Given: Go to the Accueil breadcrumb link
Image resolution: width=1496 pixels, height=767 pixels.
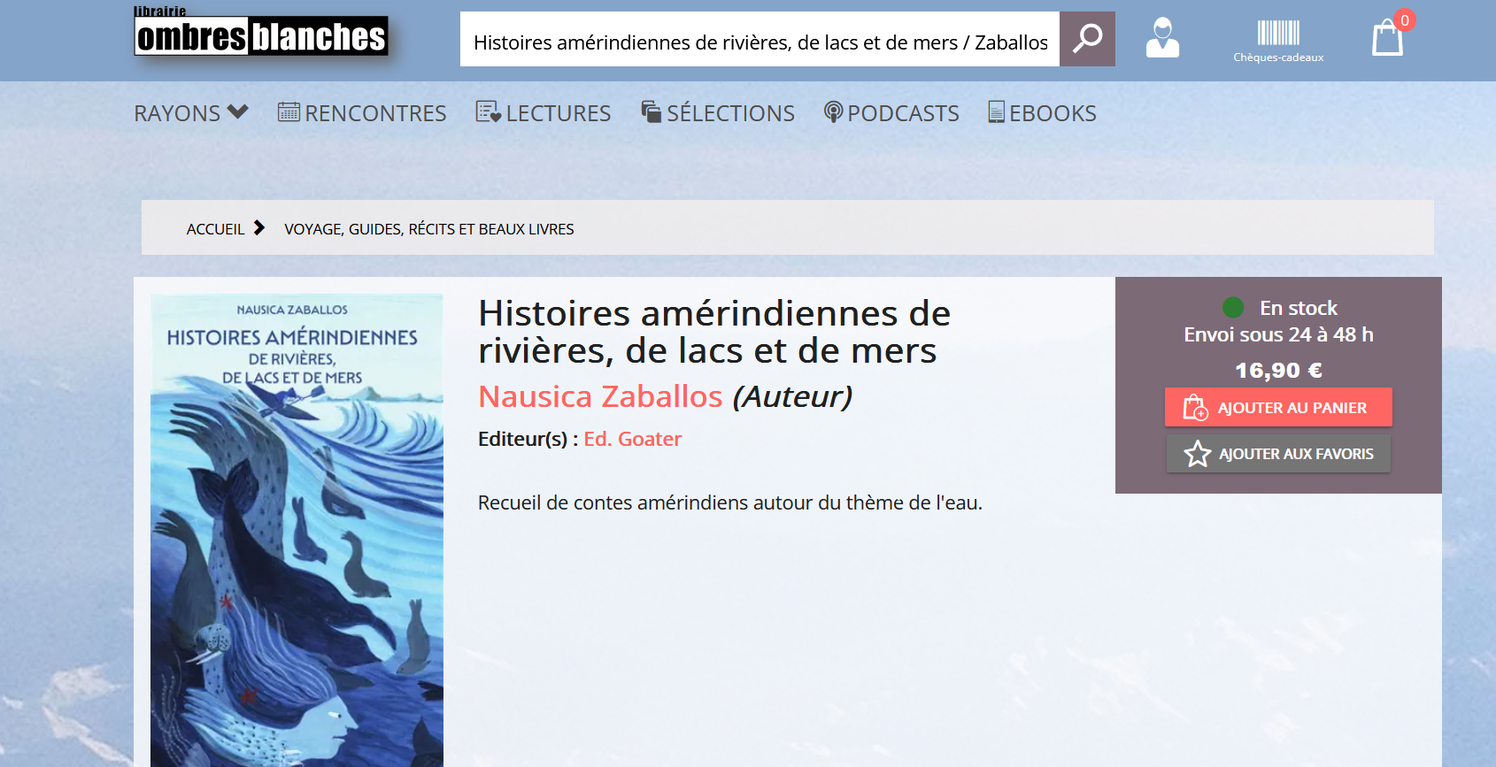Looking at the screenshot, I should (x=215, y=229).
